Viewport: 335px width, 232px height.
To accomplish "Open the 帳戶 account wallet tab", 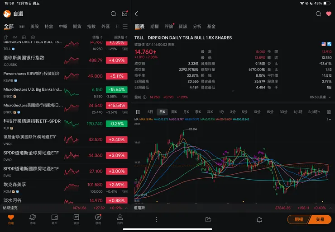I will pos(54,219).
